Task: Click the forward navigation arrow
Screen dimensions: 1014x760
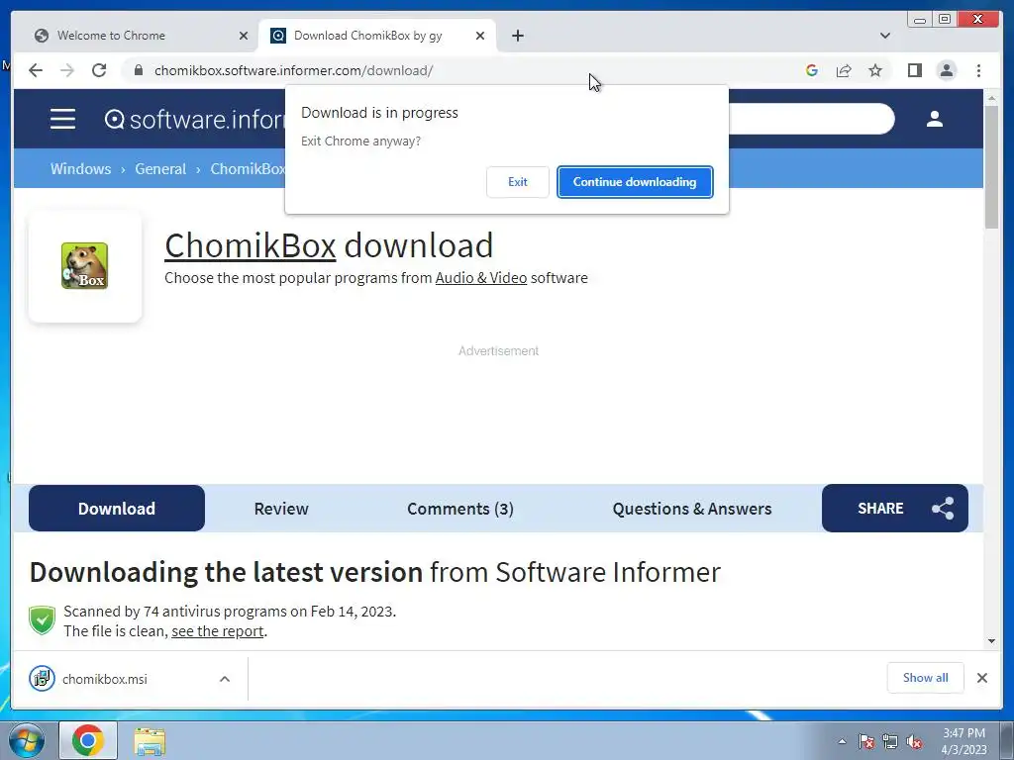Action: [67, 70]
